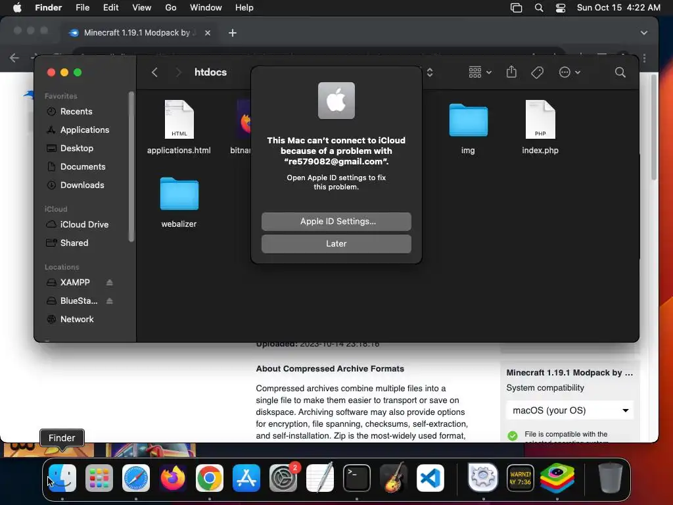
Task: Open Launchpad from the Dock
Action: (99, 478)
